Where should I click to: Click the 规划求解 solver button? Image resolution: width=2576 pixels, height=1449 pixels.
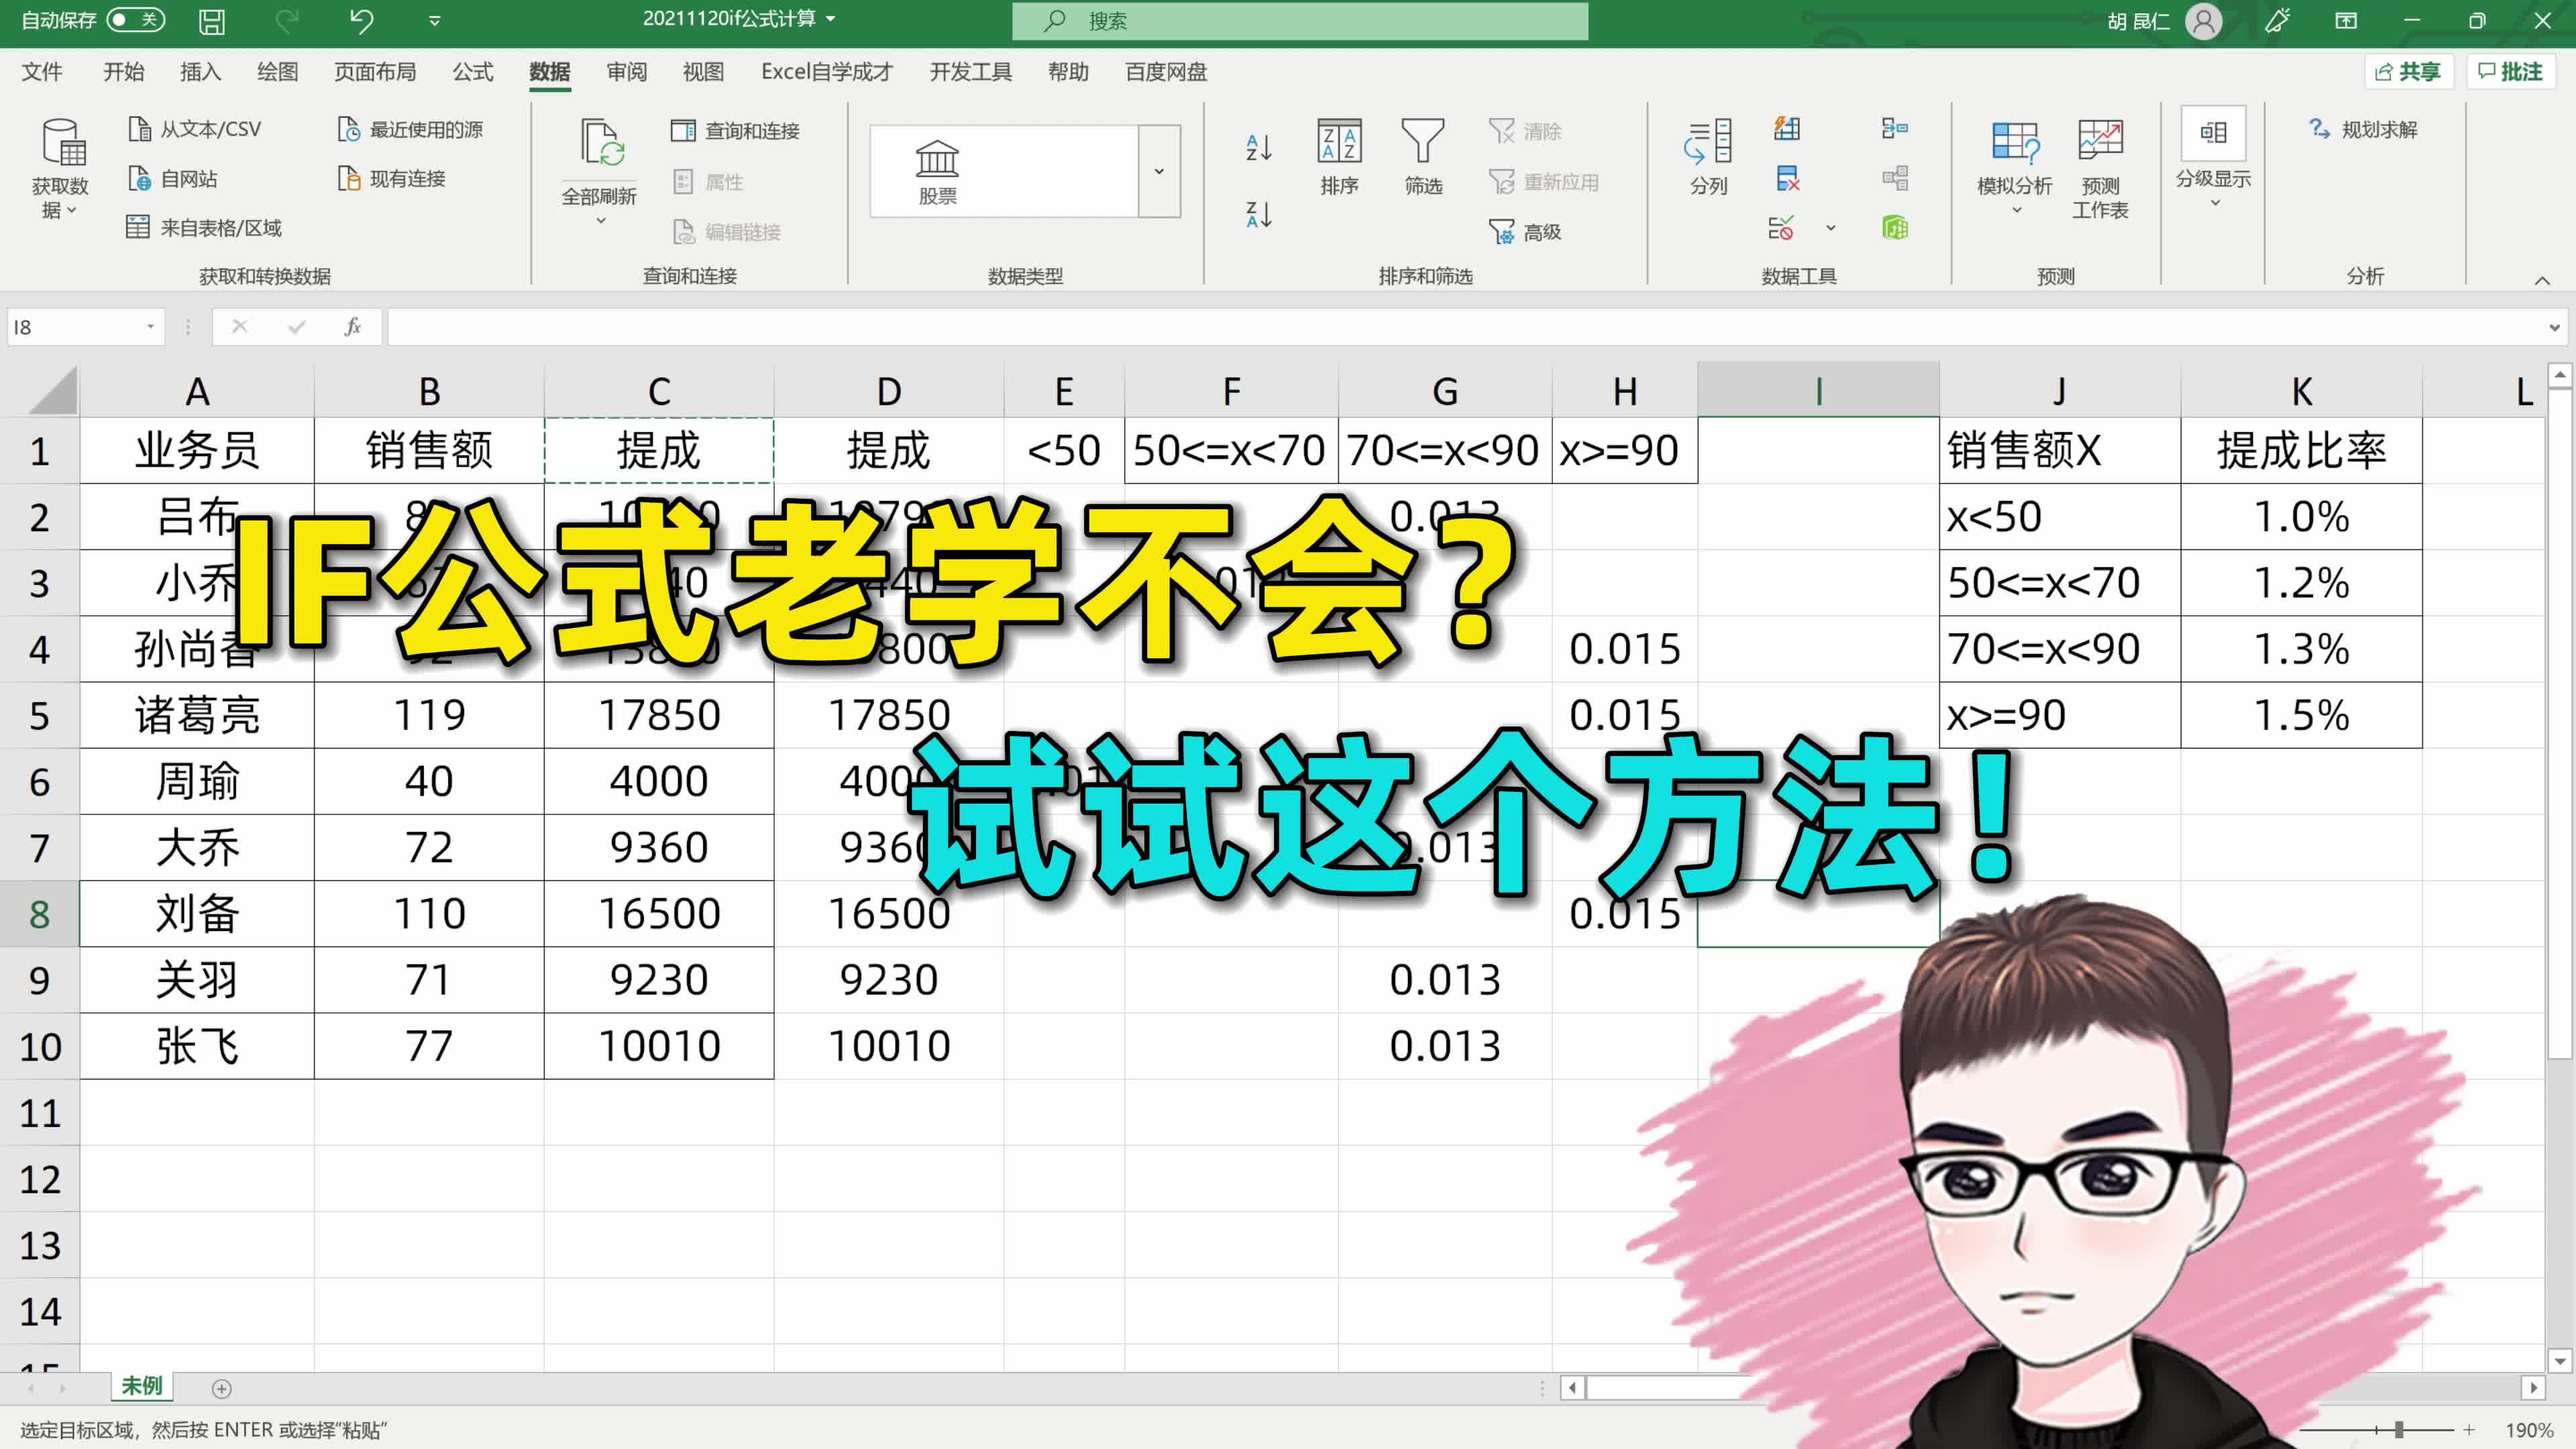[x=2364, y=129]
